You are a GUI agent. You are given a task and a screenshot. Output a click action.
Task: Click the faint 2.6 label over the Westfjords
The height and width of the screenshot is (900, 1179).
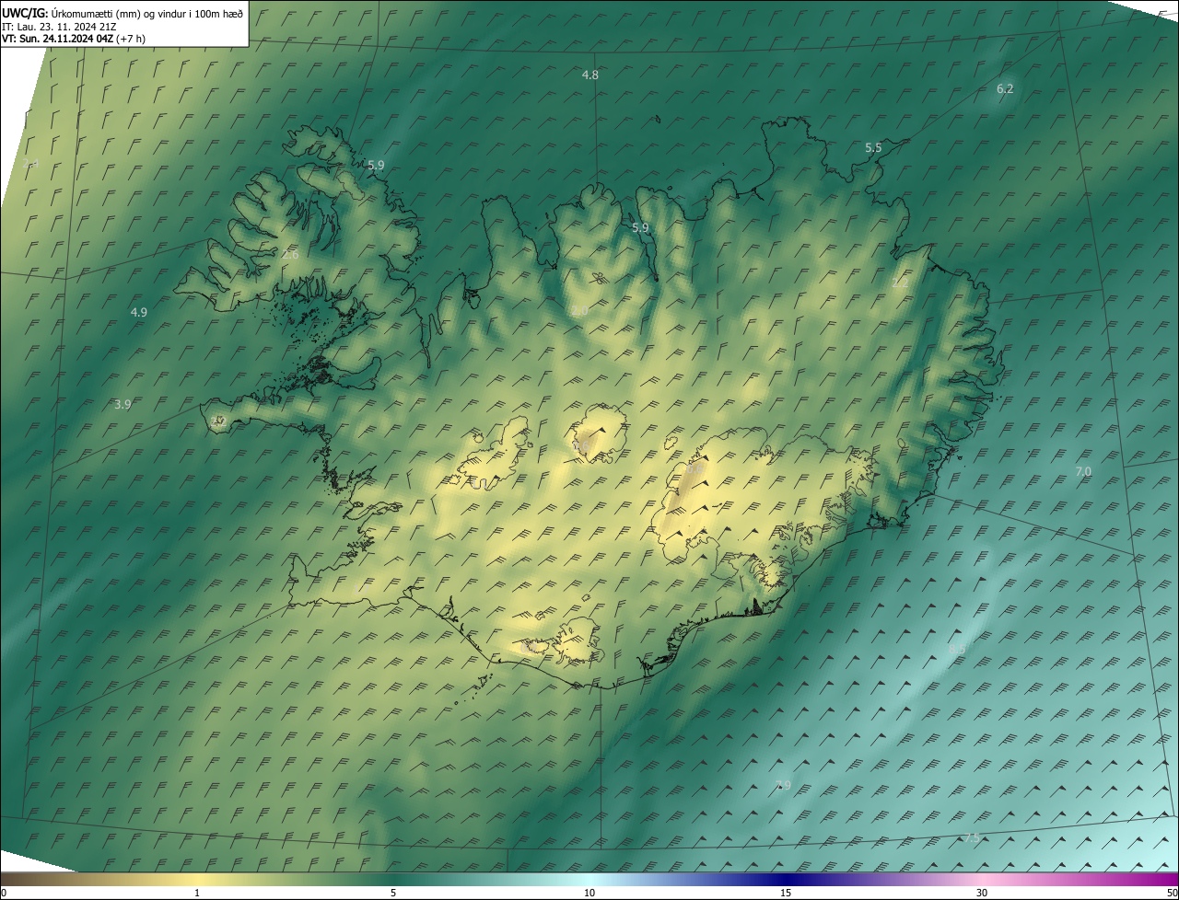click(290, 254)
